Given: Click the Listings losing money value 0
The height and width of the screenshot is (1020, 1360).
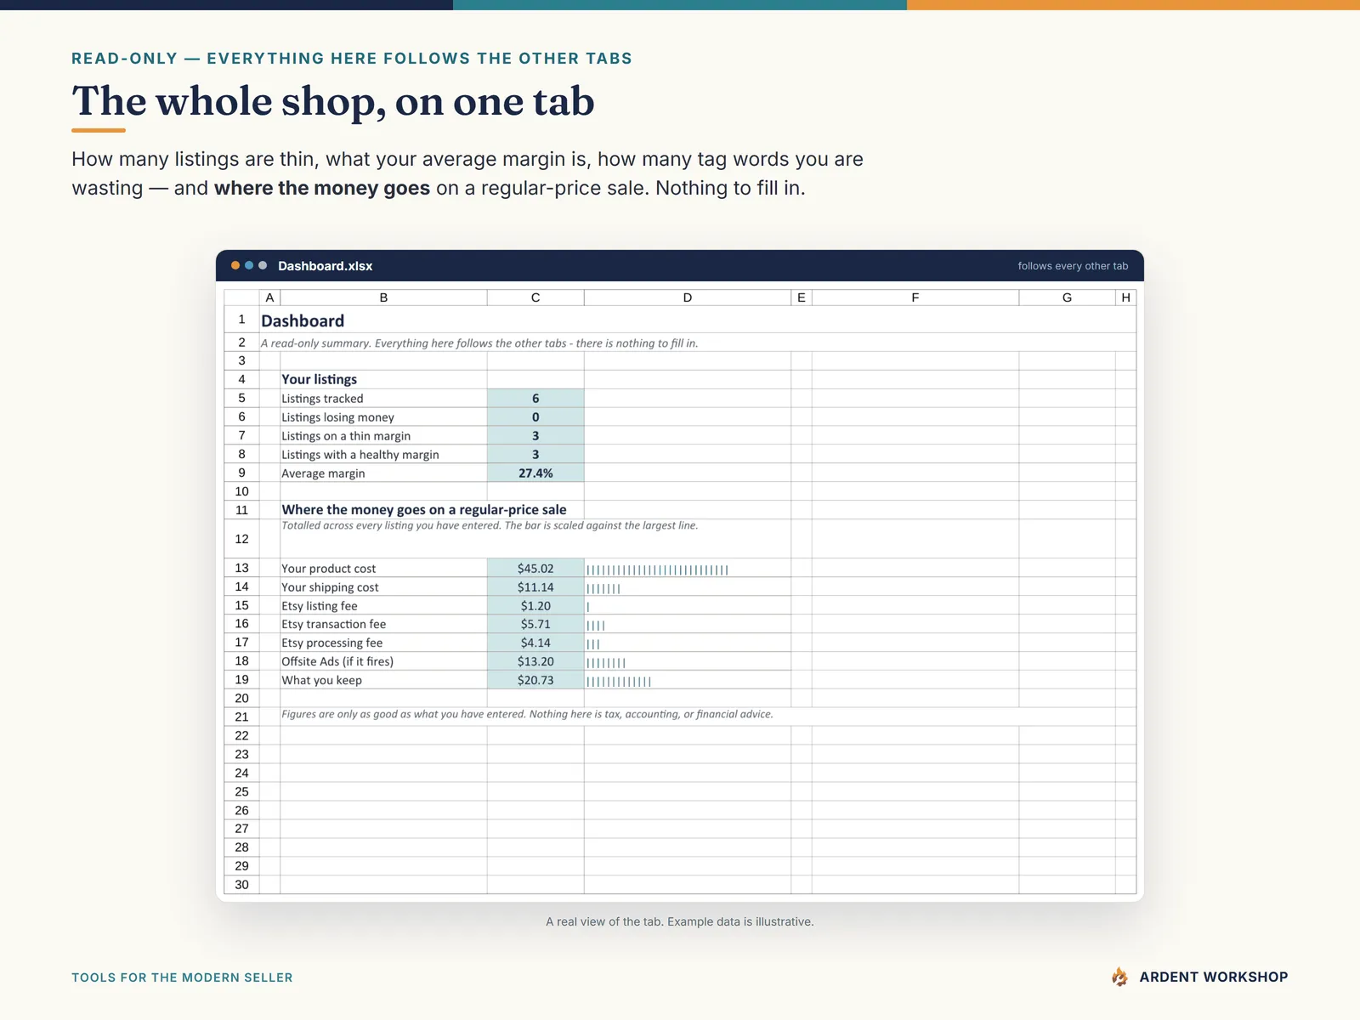Looking at the screenshot, I should tap(535, 417).
